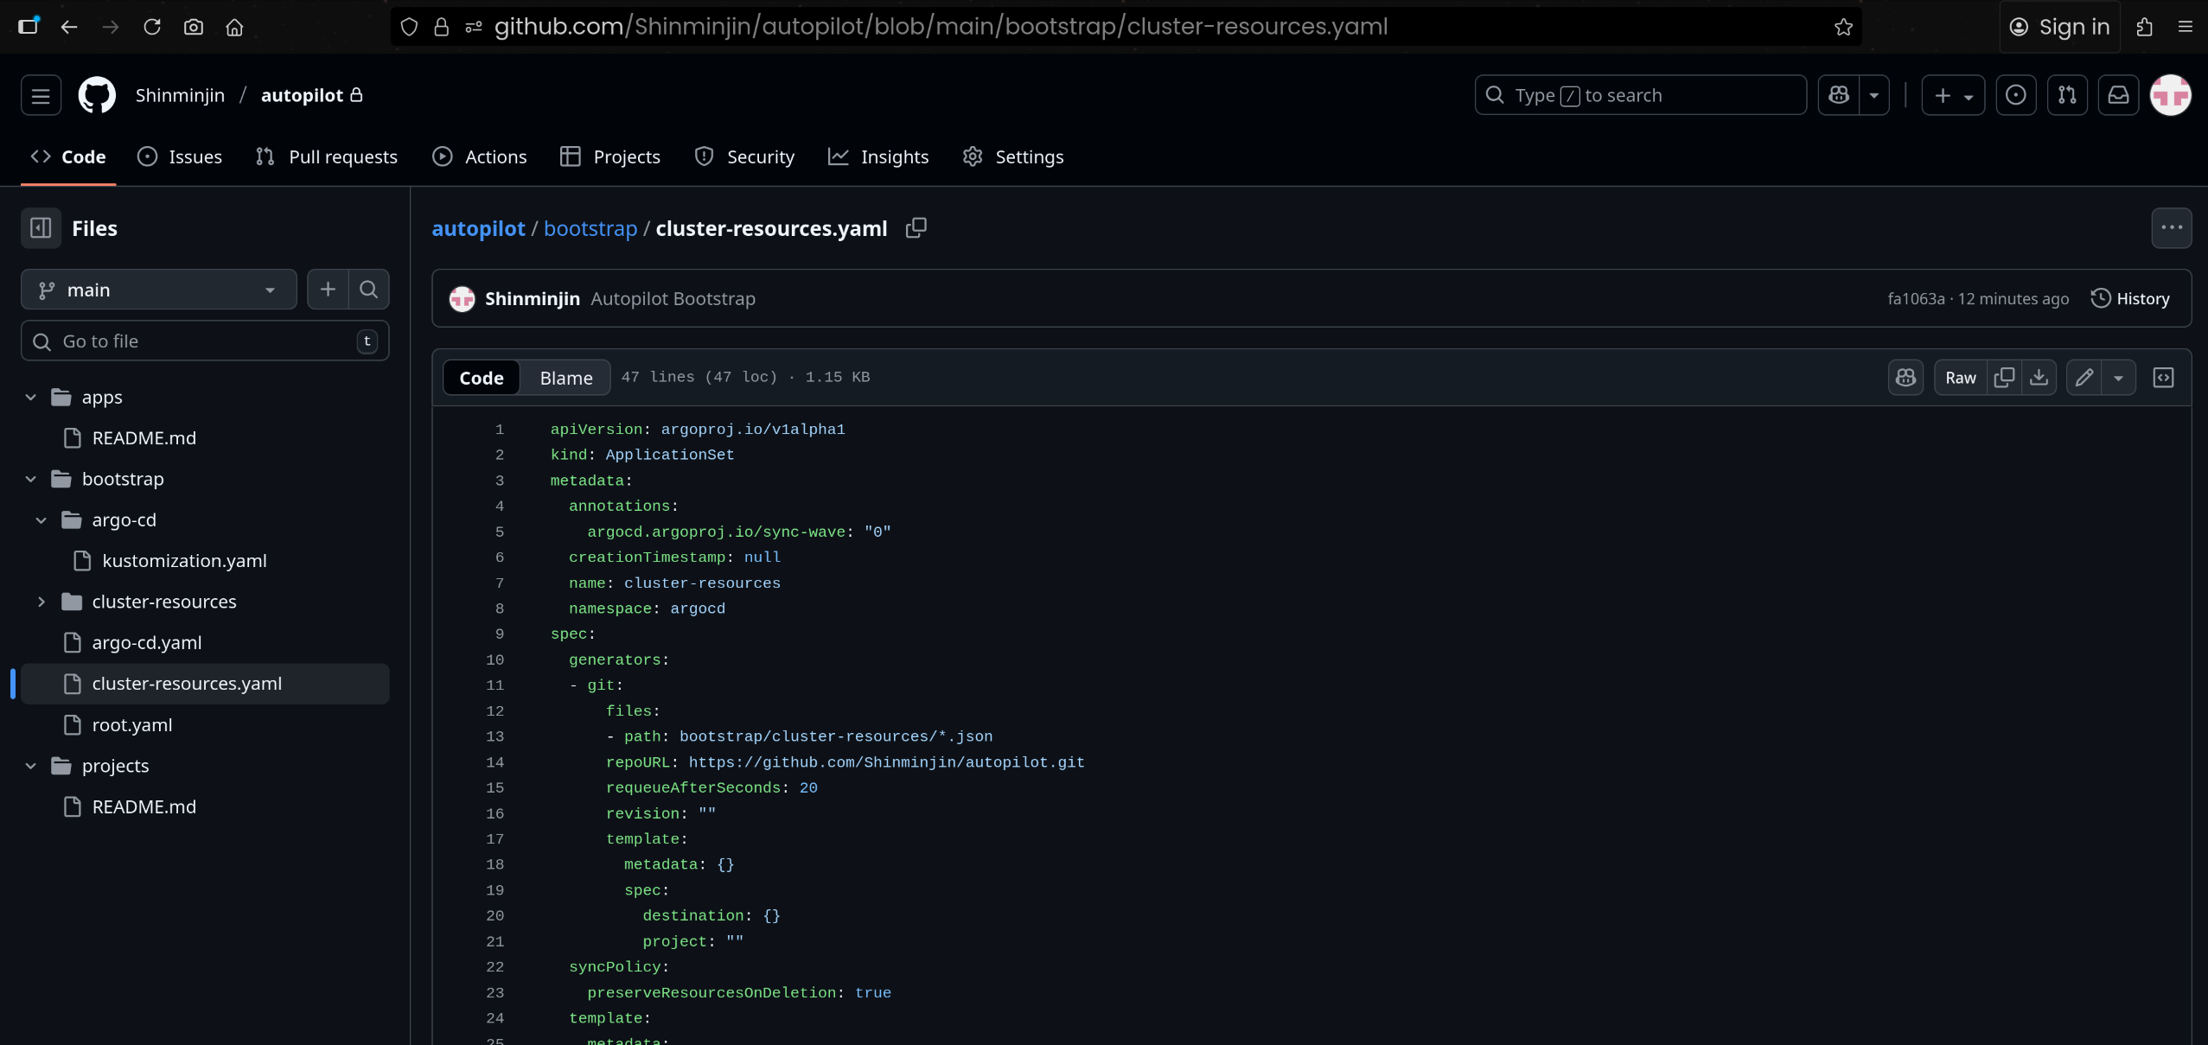This screenshot has width=2208, height=1045.
Task: Open root.yaml in file tree
Action: tap(132, 725)
